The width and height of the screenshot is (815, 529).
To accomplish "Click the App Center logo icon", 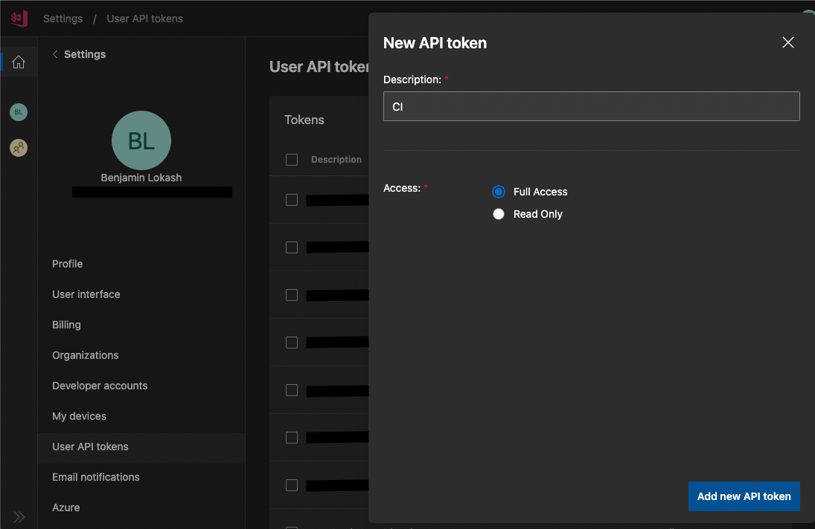I will [x=19, y=19].
